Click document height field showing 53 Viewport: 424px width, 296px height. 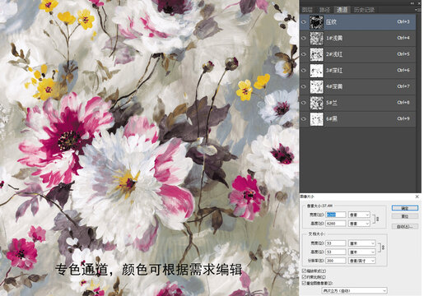pos(336,252)
